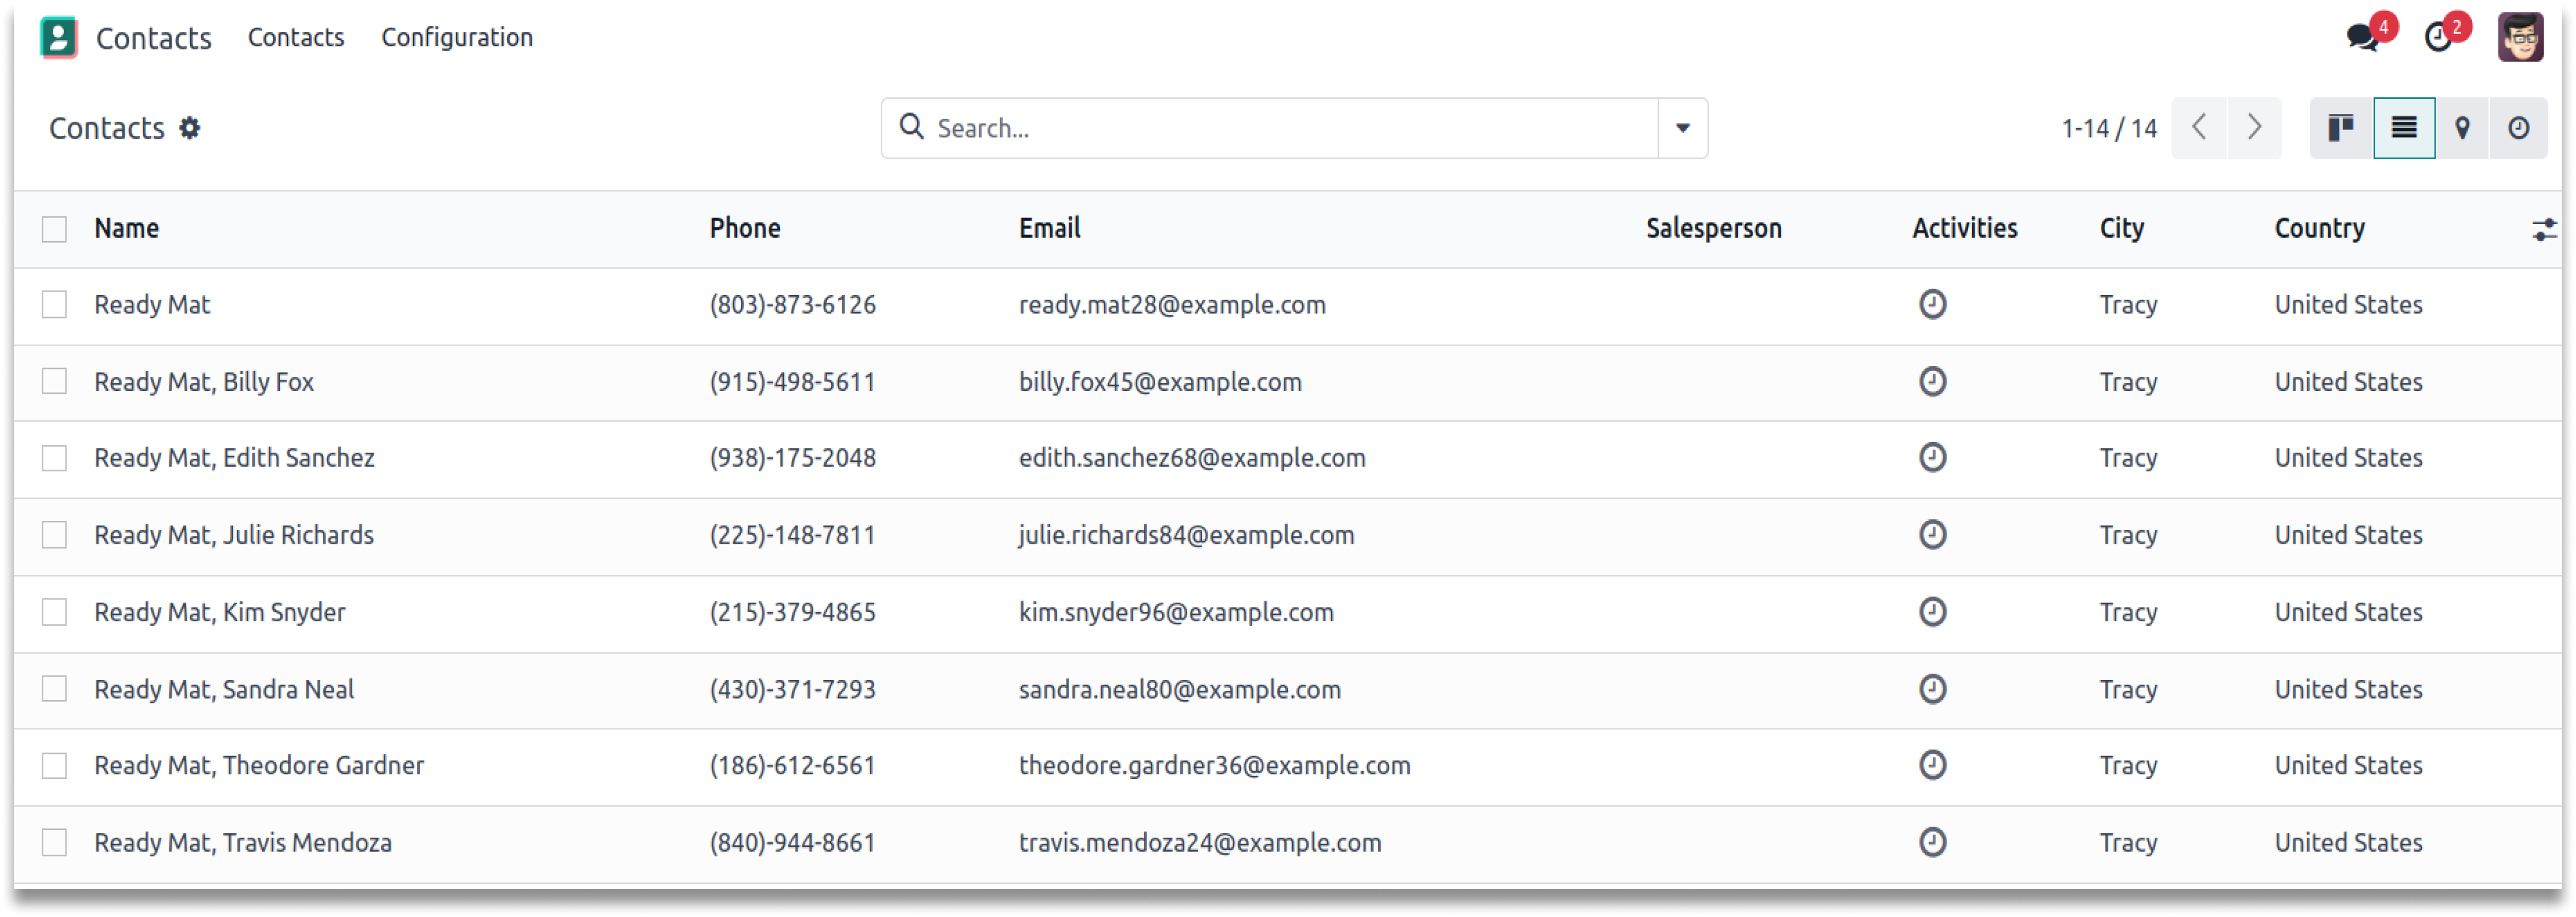Open the Contacts menu in top bar

click(296, 37)
